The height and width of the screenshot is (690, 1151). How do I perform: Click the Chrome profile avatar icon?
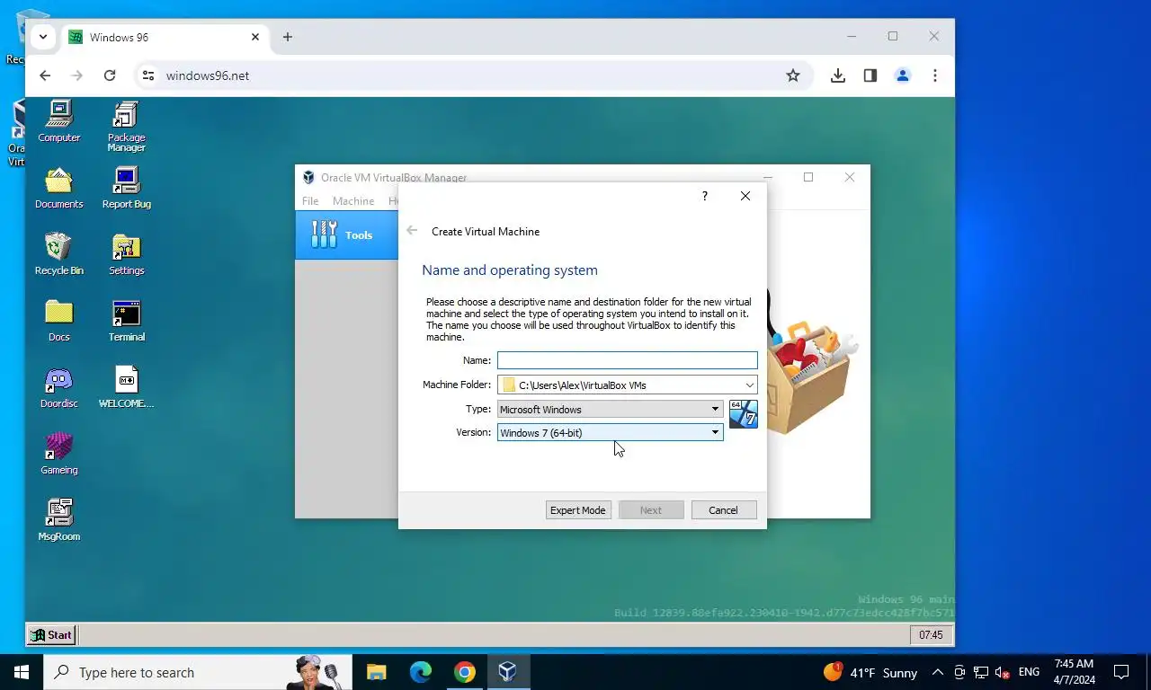point(903,75)
